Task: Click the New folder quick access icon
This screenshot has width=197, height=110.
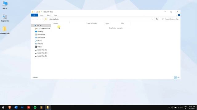Action: click(x=39, y=12)
